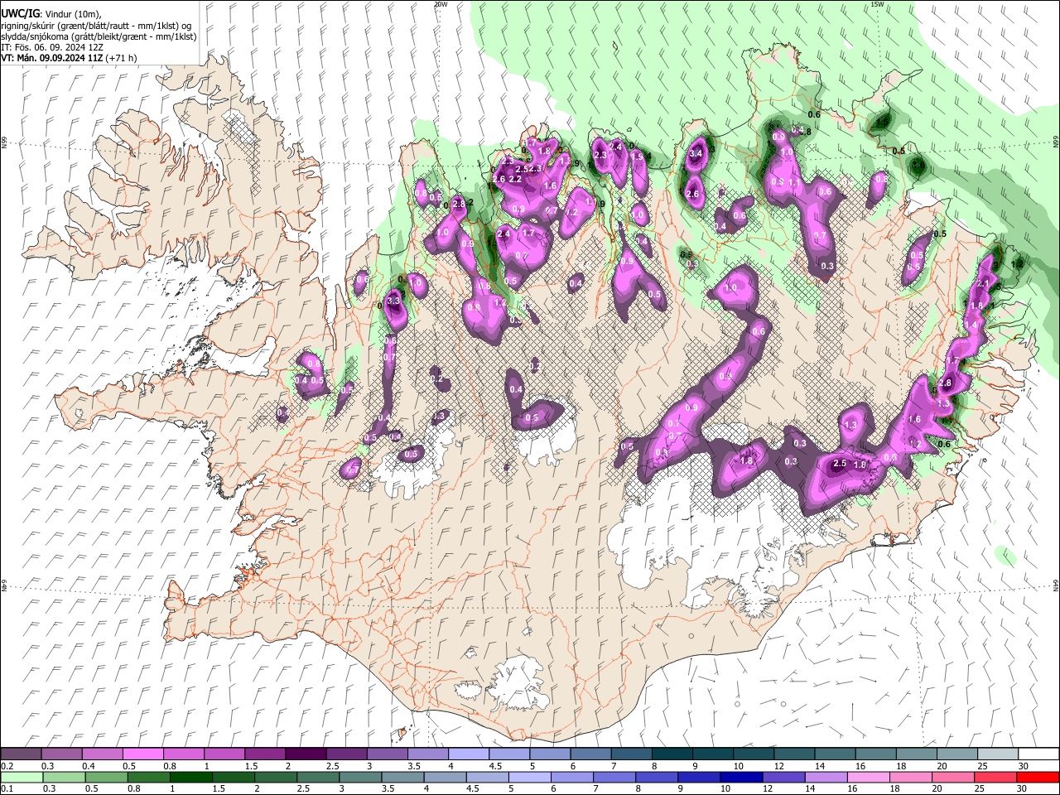
Task: Click the bottom row swatch labeled 2
Action: [275, 777]
